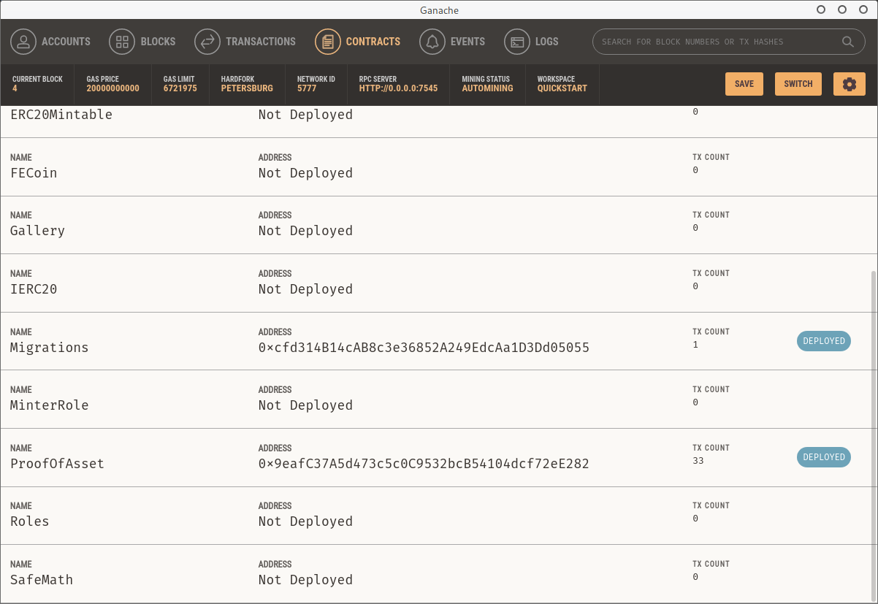Select the MinterRole contract name
Screen dimensions: 878x604
coord(50,405)
